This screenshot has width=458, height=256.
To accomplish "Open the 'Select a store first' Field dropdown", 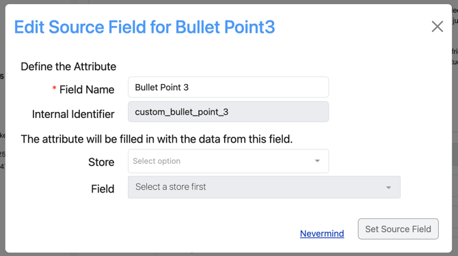I will (x=264, y=187).
